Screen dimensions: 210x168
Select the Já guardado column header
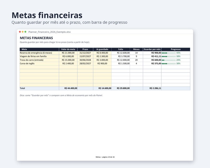coord(102,49)
